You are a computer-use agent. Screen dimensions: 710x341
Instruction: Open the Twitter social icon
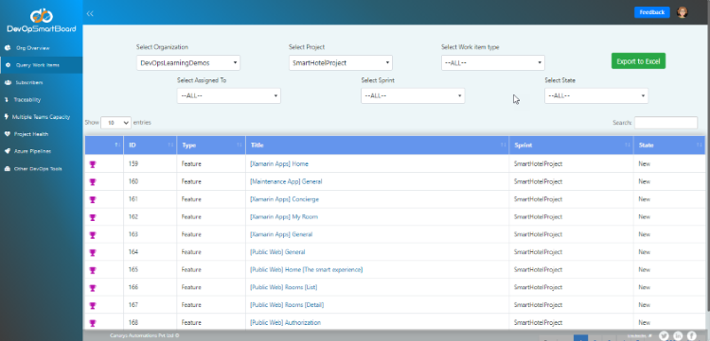[664, 335]
